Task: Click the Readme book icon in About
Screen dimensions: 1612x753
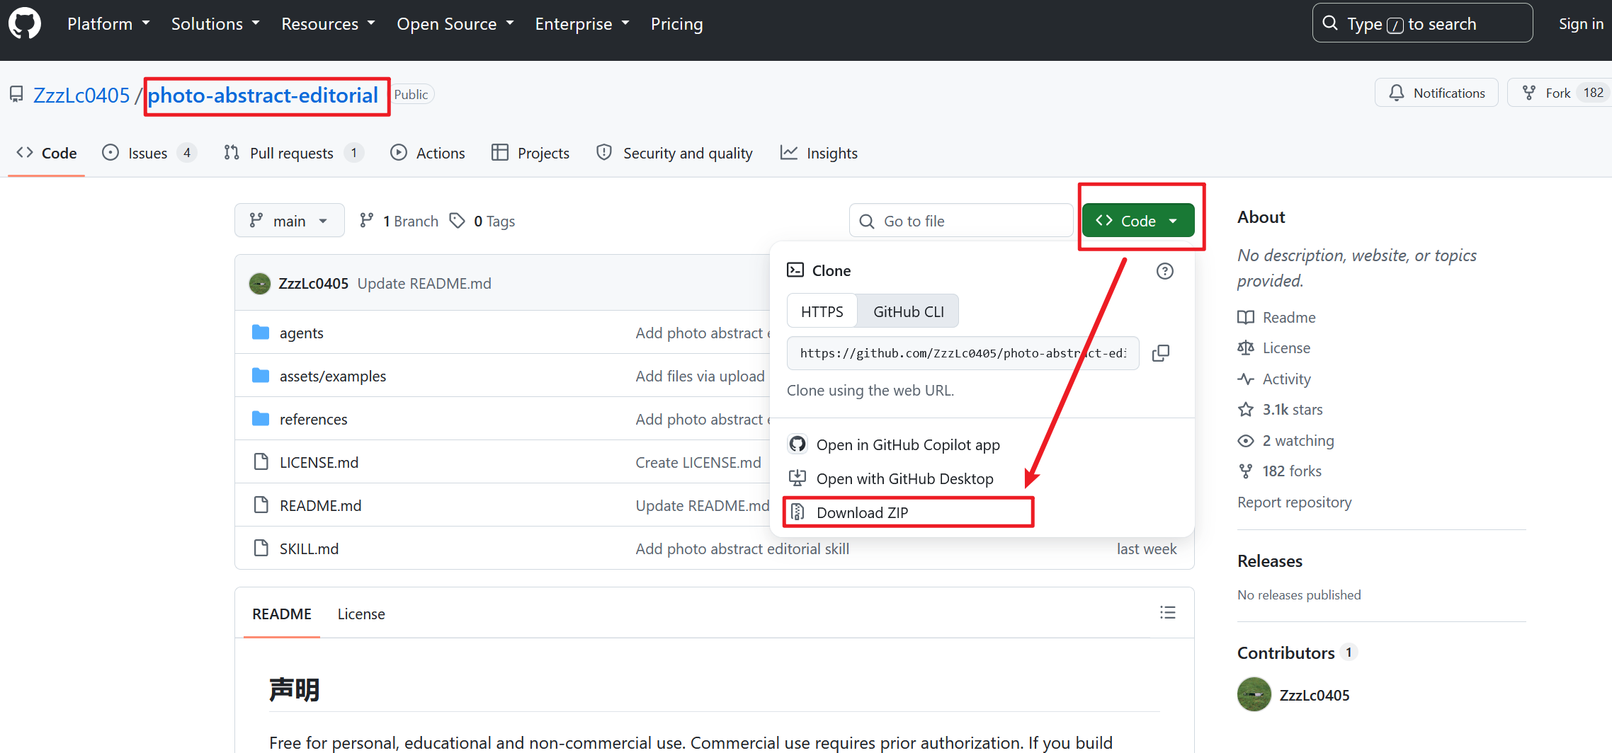Action: [1246, 318]
